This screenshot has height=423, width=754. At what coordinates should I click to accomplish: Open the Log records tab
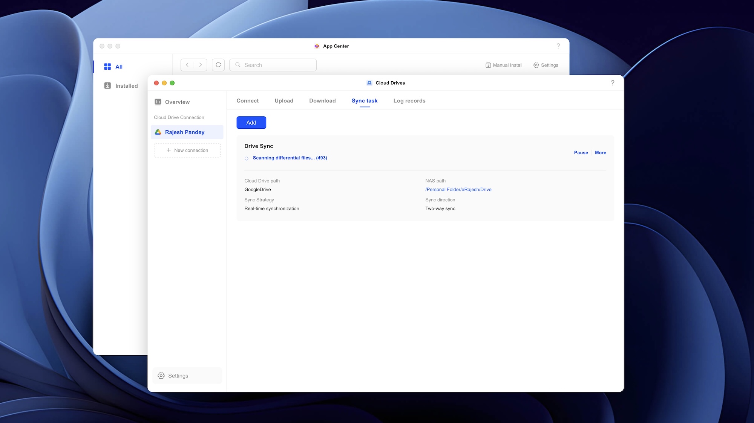[409, 100]
